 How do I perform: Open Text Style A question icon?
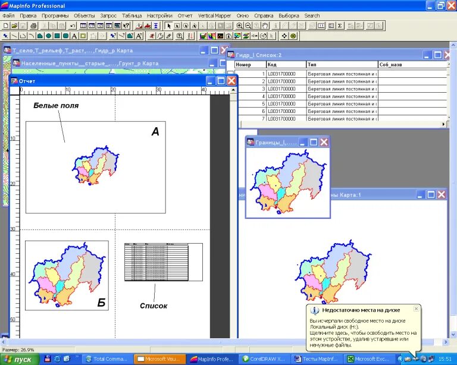[139, 36]
